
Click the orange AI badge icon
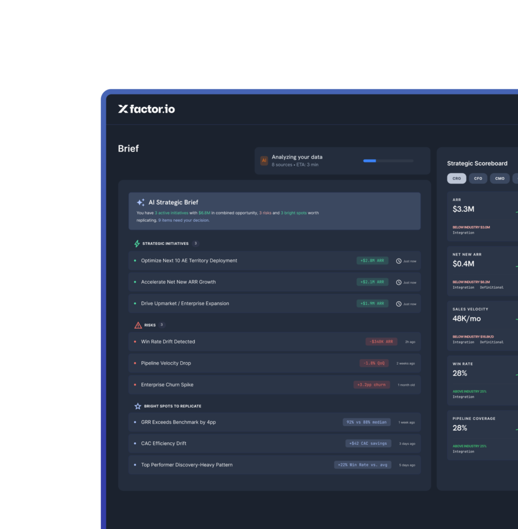pos(264,161)
